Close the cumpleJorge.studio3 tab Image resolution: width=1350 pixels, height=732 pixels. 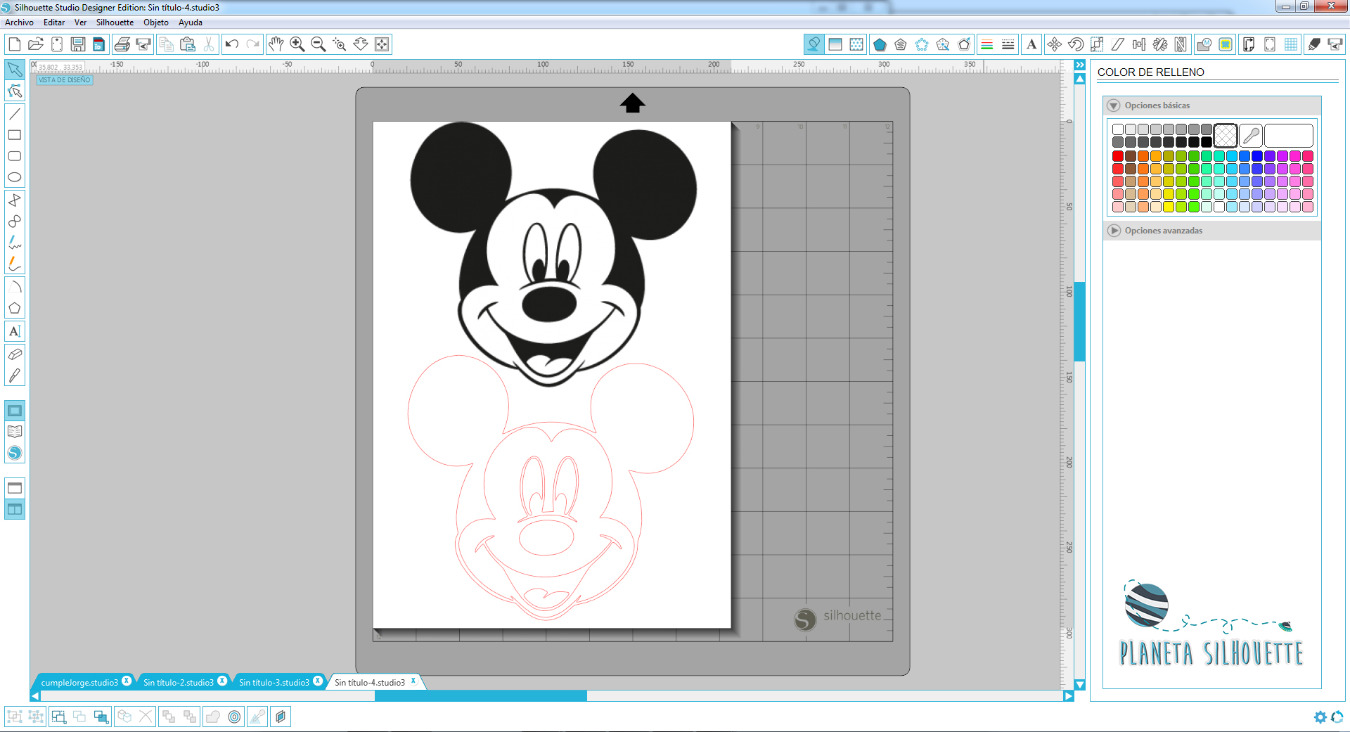[x=127, y=681]
